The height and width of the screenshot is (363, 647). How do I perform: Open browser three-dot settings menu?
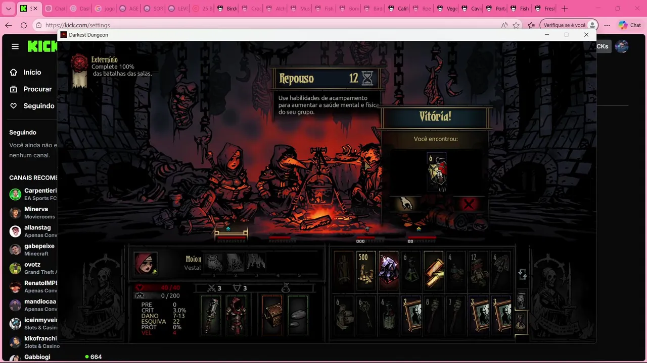pyautogui.click(x=607, y=25)
